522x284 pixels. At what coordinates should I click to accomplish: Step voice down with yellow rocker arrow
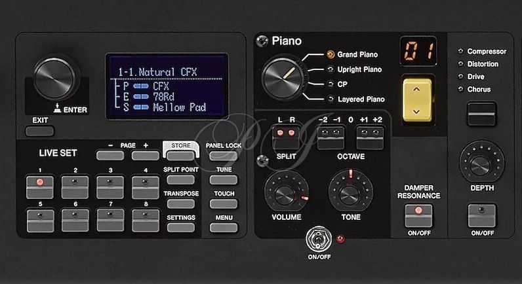tap(417, 111)
